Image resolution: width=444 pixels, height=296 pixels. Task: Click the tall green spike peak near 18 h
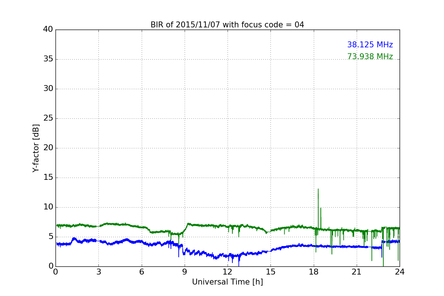318,189
